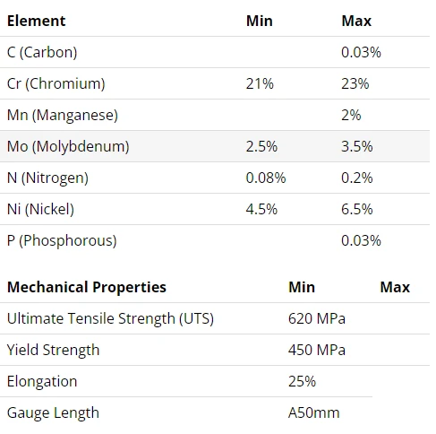This screenshot has height=434, width=436.
Task: Select the Mn (Manganese) row label
Action: (63, 115)
